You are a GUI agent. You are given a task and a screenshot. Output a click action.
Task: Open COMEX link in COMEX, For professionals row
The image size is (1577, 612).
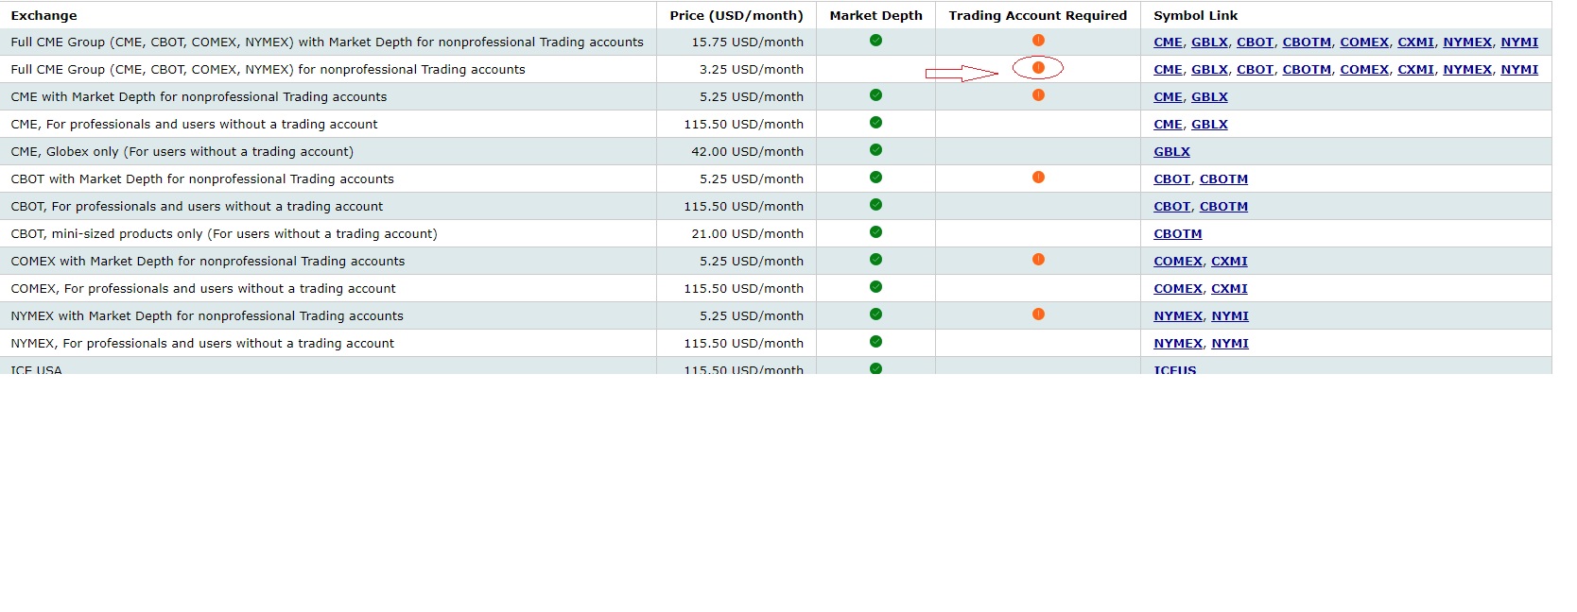pyautogui.click(x=1178, y=289)
